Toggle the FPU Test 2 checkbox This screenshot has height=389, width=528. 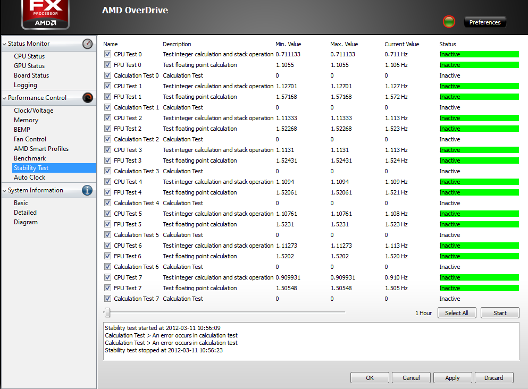tap(107, 129)
